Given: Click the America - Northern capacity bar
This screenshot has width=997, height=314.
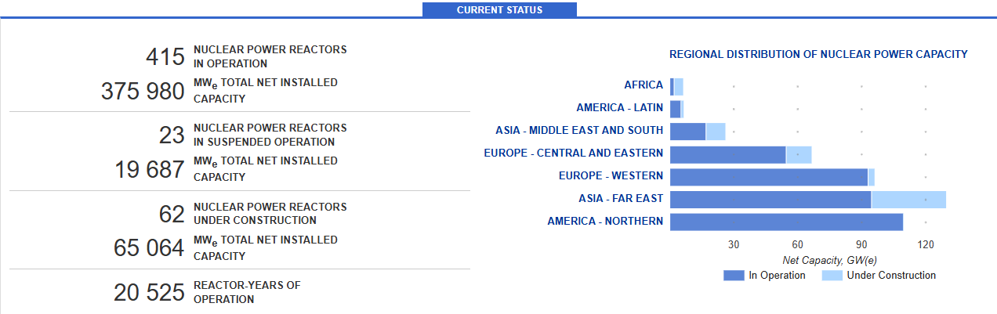Looking at the screenshot, I should pos(786,222).
